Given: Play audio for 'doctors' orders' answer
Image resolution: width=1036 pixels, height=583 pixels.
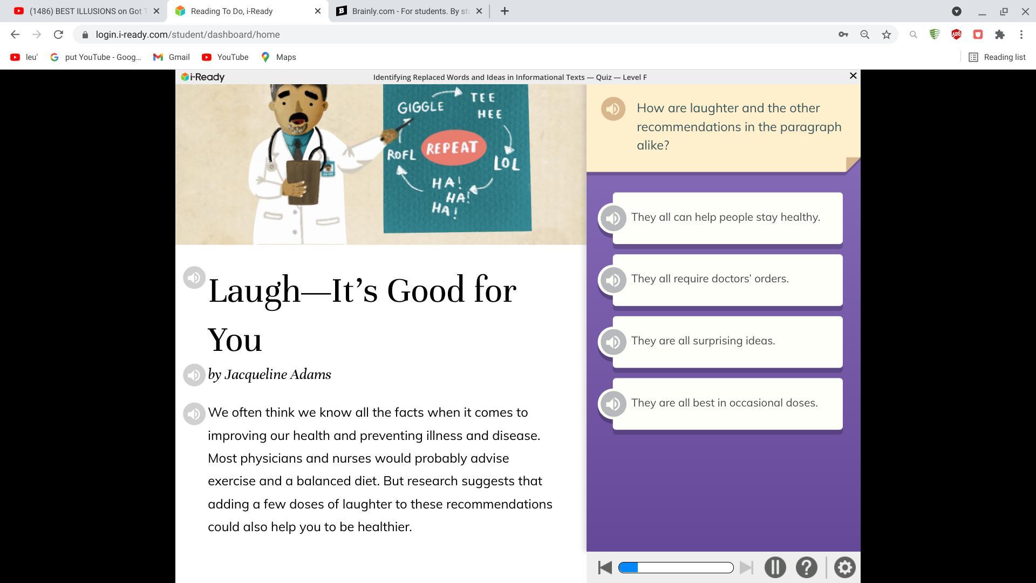Looking at the screenshot, I should [x=612, y=280].
